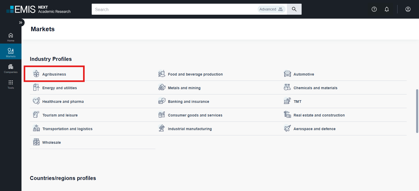The image size is (419, 191).
Task: Open Tools in the sidebar
Action: click(11, 84)
